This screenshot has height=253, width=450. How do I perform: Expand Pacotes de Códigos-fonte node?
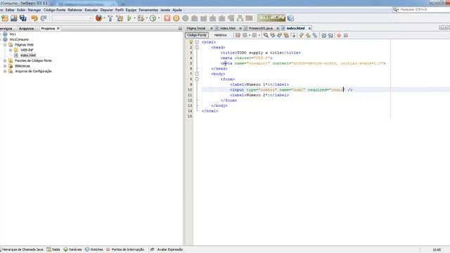tap(5, 60)
